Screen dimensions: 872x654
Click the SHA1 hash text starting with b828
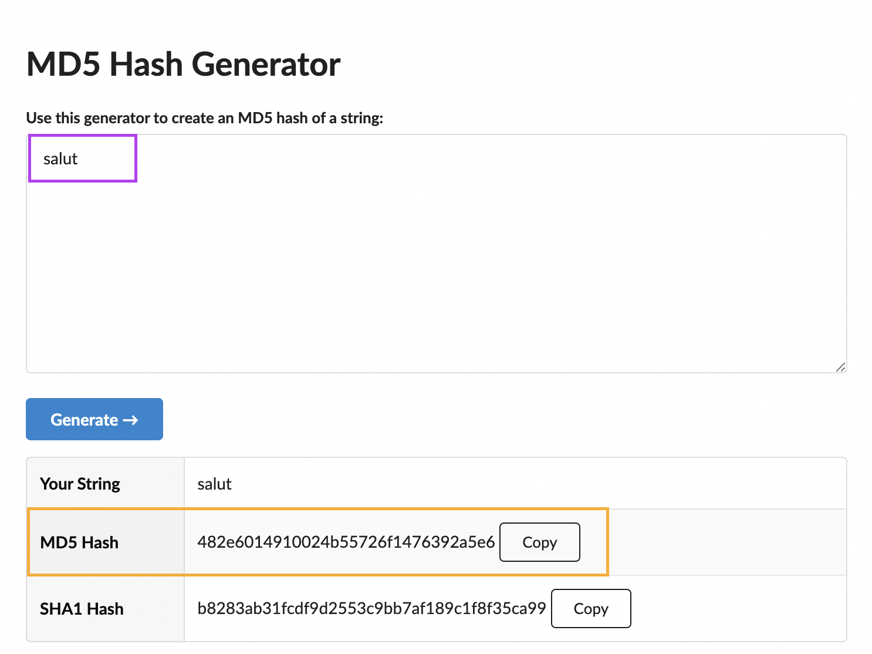[x=371, y=608]
